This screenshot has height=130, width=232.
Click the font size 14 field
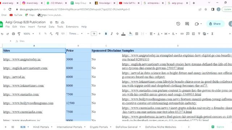click(94, 34)
